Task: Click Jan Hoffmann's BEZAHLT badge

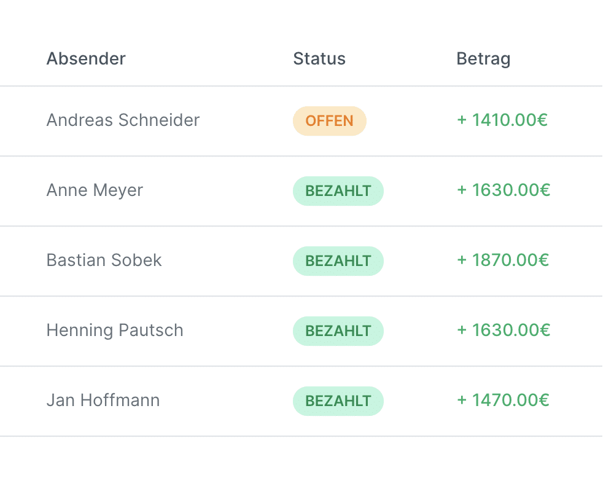Action: coord(338,401)
